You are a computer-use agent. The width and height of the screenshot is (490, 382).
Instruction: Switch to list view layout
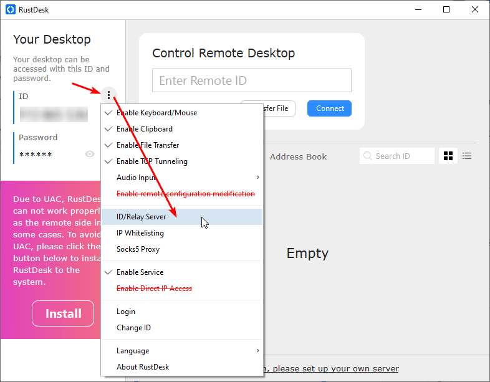coord(467,156)
